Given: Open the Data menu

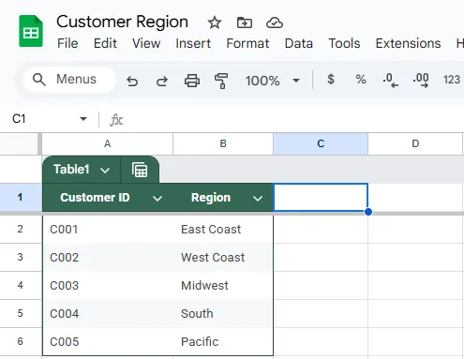Looking at the screenshot, I should [x=299, y=43].
